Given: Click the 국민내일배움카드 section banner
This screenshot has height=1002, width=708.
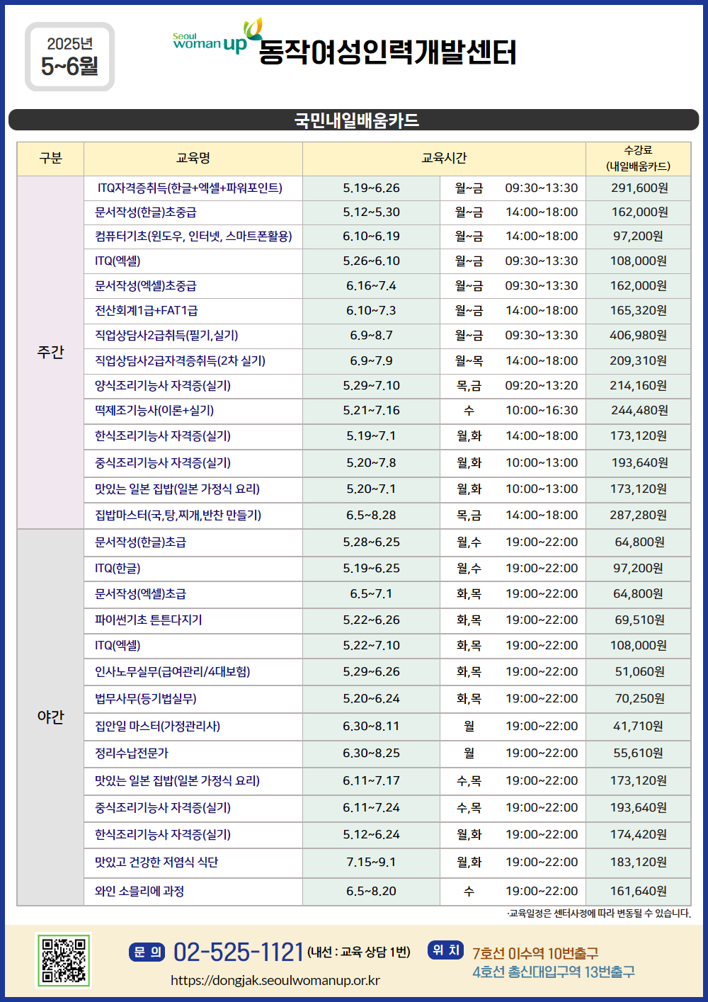Looking at the screenshot, I should [x=354, y=120].
